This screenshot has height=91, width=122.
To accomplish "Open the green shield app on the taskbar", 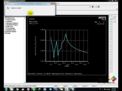I will (34, 89).
